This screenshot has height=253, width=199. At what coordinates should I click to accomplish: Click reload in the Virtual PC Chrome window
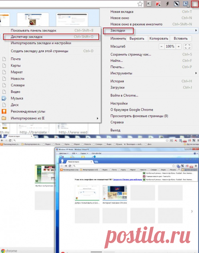[70, 166]
